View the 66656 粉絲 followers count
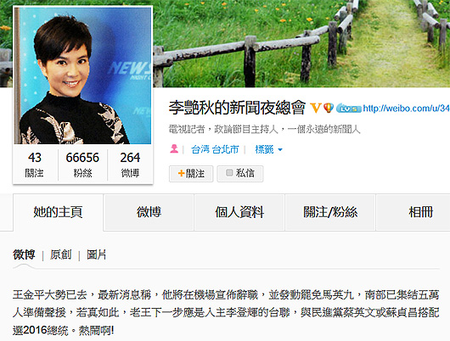Screen dimensions: 450x341 (82, 165)
